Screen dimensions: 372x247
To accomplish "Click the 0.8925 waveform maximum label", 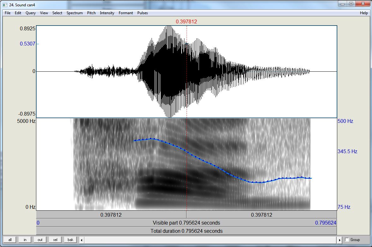I will coord(27,28).
